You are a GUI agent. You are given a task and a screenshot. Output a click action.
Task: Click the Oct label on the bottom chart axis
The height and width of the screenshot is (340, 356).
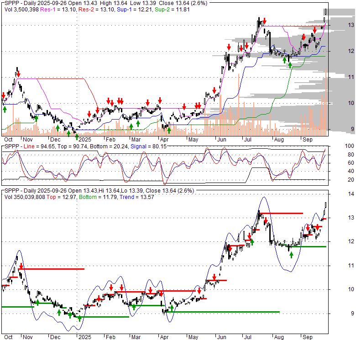tap(8, 337)
